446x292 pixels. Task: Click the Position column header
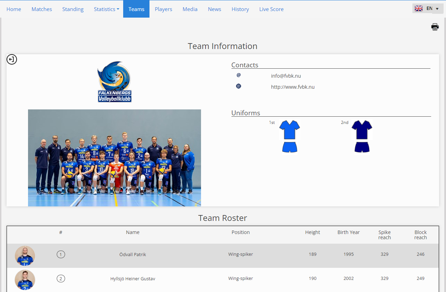[241, 232]
